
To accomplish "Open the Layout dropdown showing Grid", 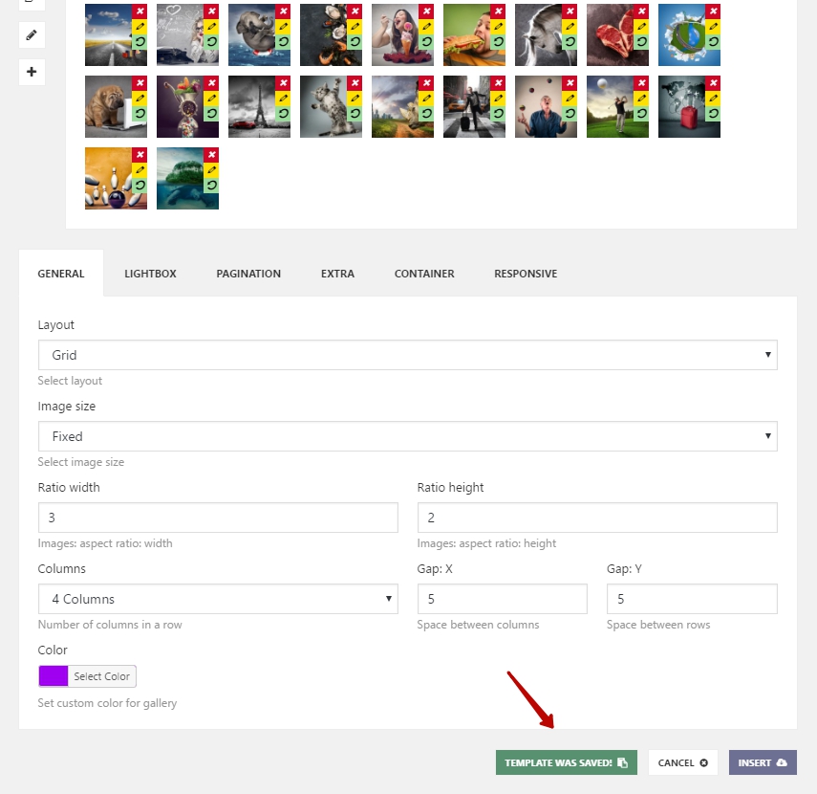I will coord(407,355).
